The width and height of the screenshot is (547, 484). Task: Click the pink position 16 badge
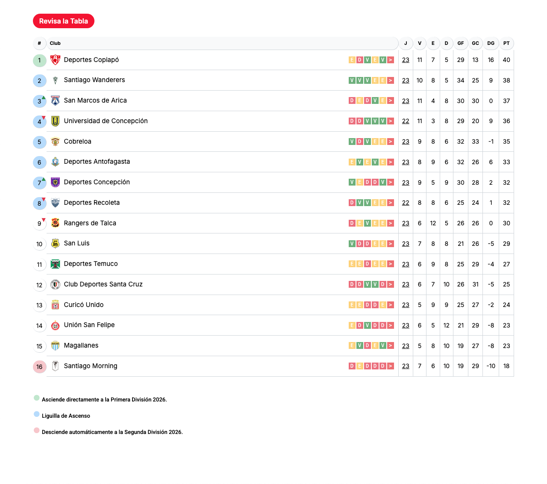(40, 367)
